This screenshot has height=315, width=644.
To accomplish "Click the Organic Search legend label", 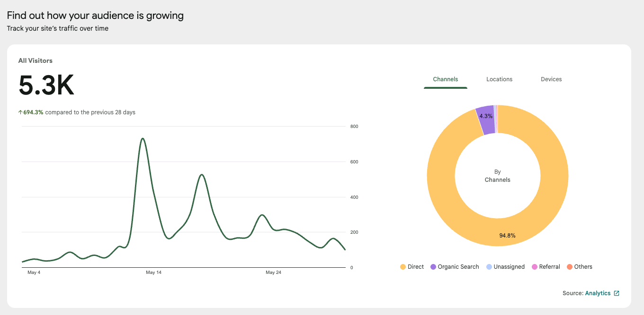I will coord(458,267).
